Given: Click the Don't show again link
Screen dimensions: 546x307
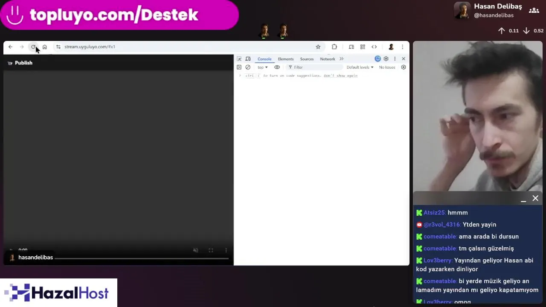Looking at the screenshot, I should (340, 76).
